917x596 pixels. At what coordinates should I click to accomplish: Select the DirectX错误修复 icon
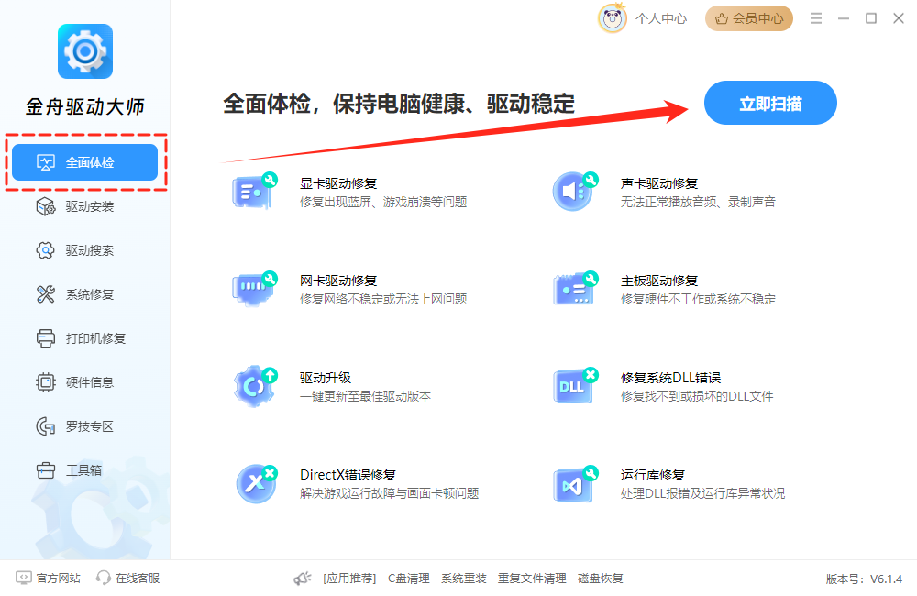(256, 483)
